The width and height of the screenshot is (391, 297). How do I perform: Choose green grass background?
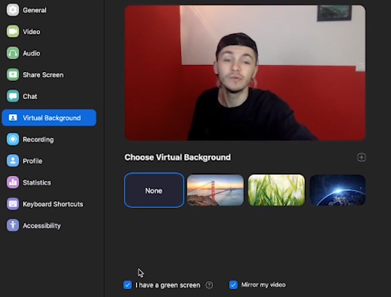coord(276,190)
